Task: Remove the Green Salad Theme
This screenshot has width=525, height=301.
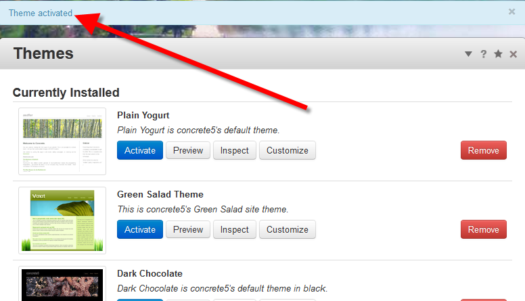Action: tap(483, 229)
